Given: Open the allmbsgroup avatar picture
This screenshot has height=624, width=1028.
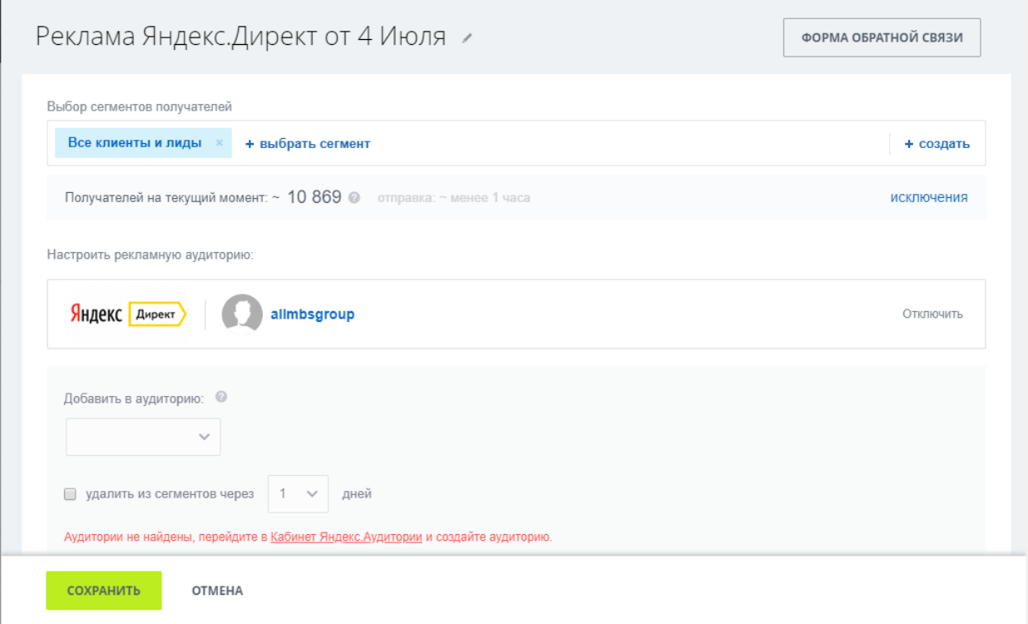Looking at the screenshot, I should click(x=242, y=314).
